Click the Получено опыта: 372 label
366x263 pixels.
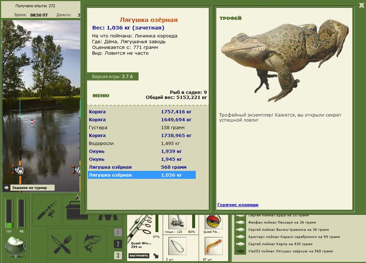click(35, 6)
